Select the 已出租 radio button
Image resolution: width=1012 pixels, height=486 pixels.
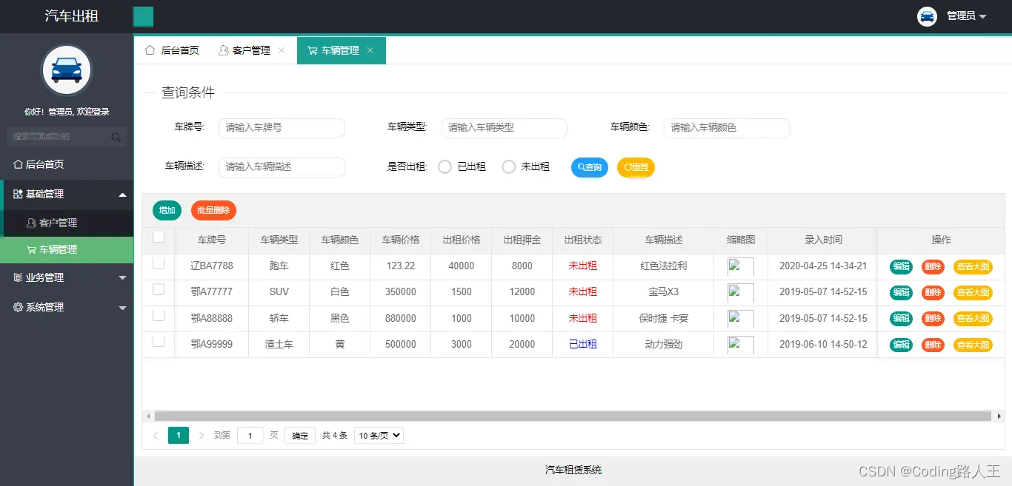tap(445, 167)
